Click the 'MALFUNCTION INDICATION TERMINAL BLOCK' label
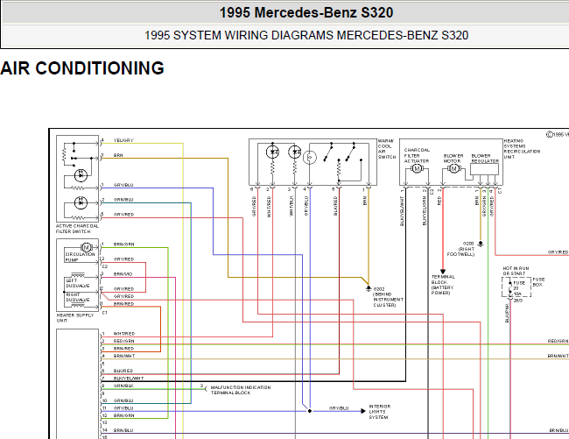Image resolution: width=569 pixels, height=439 pixels. pyautogui.click(x=241, y=390)
